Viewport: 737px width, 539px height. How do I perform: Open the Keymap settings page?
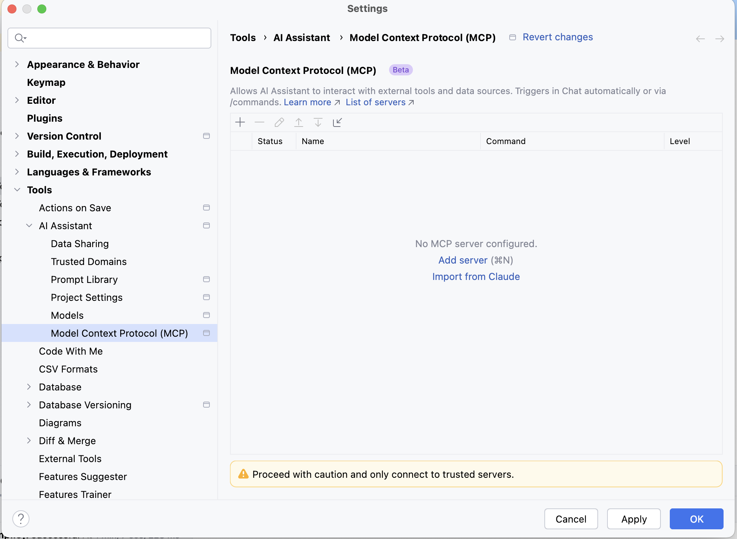coord(46,82)
